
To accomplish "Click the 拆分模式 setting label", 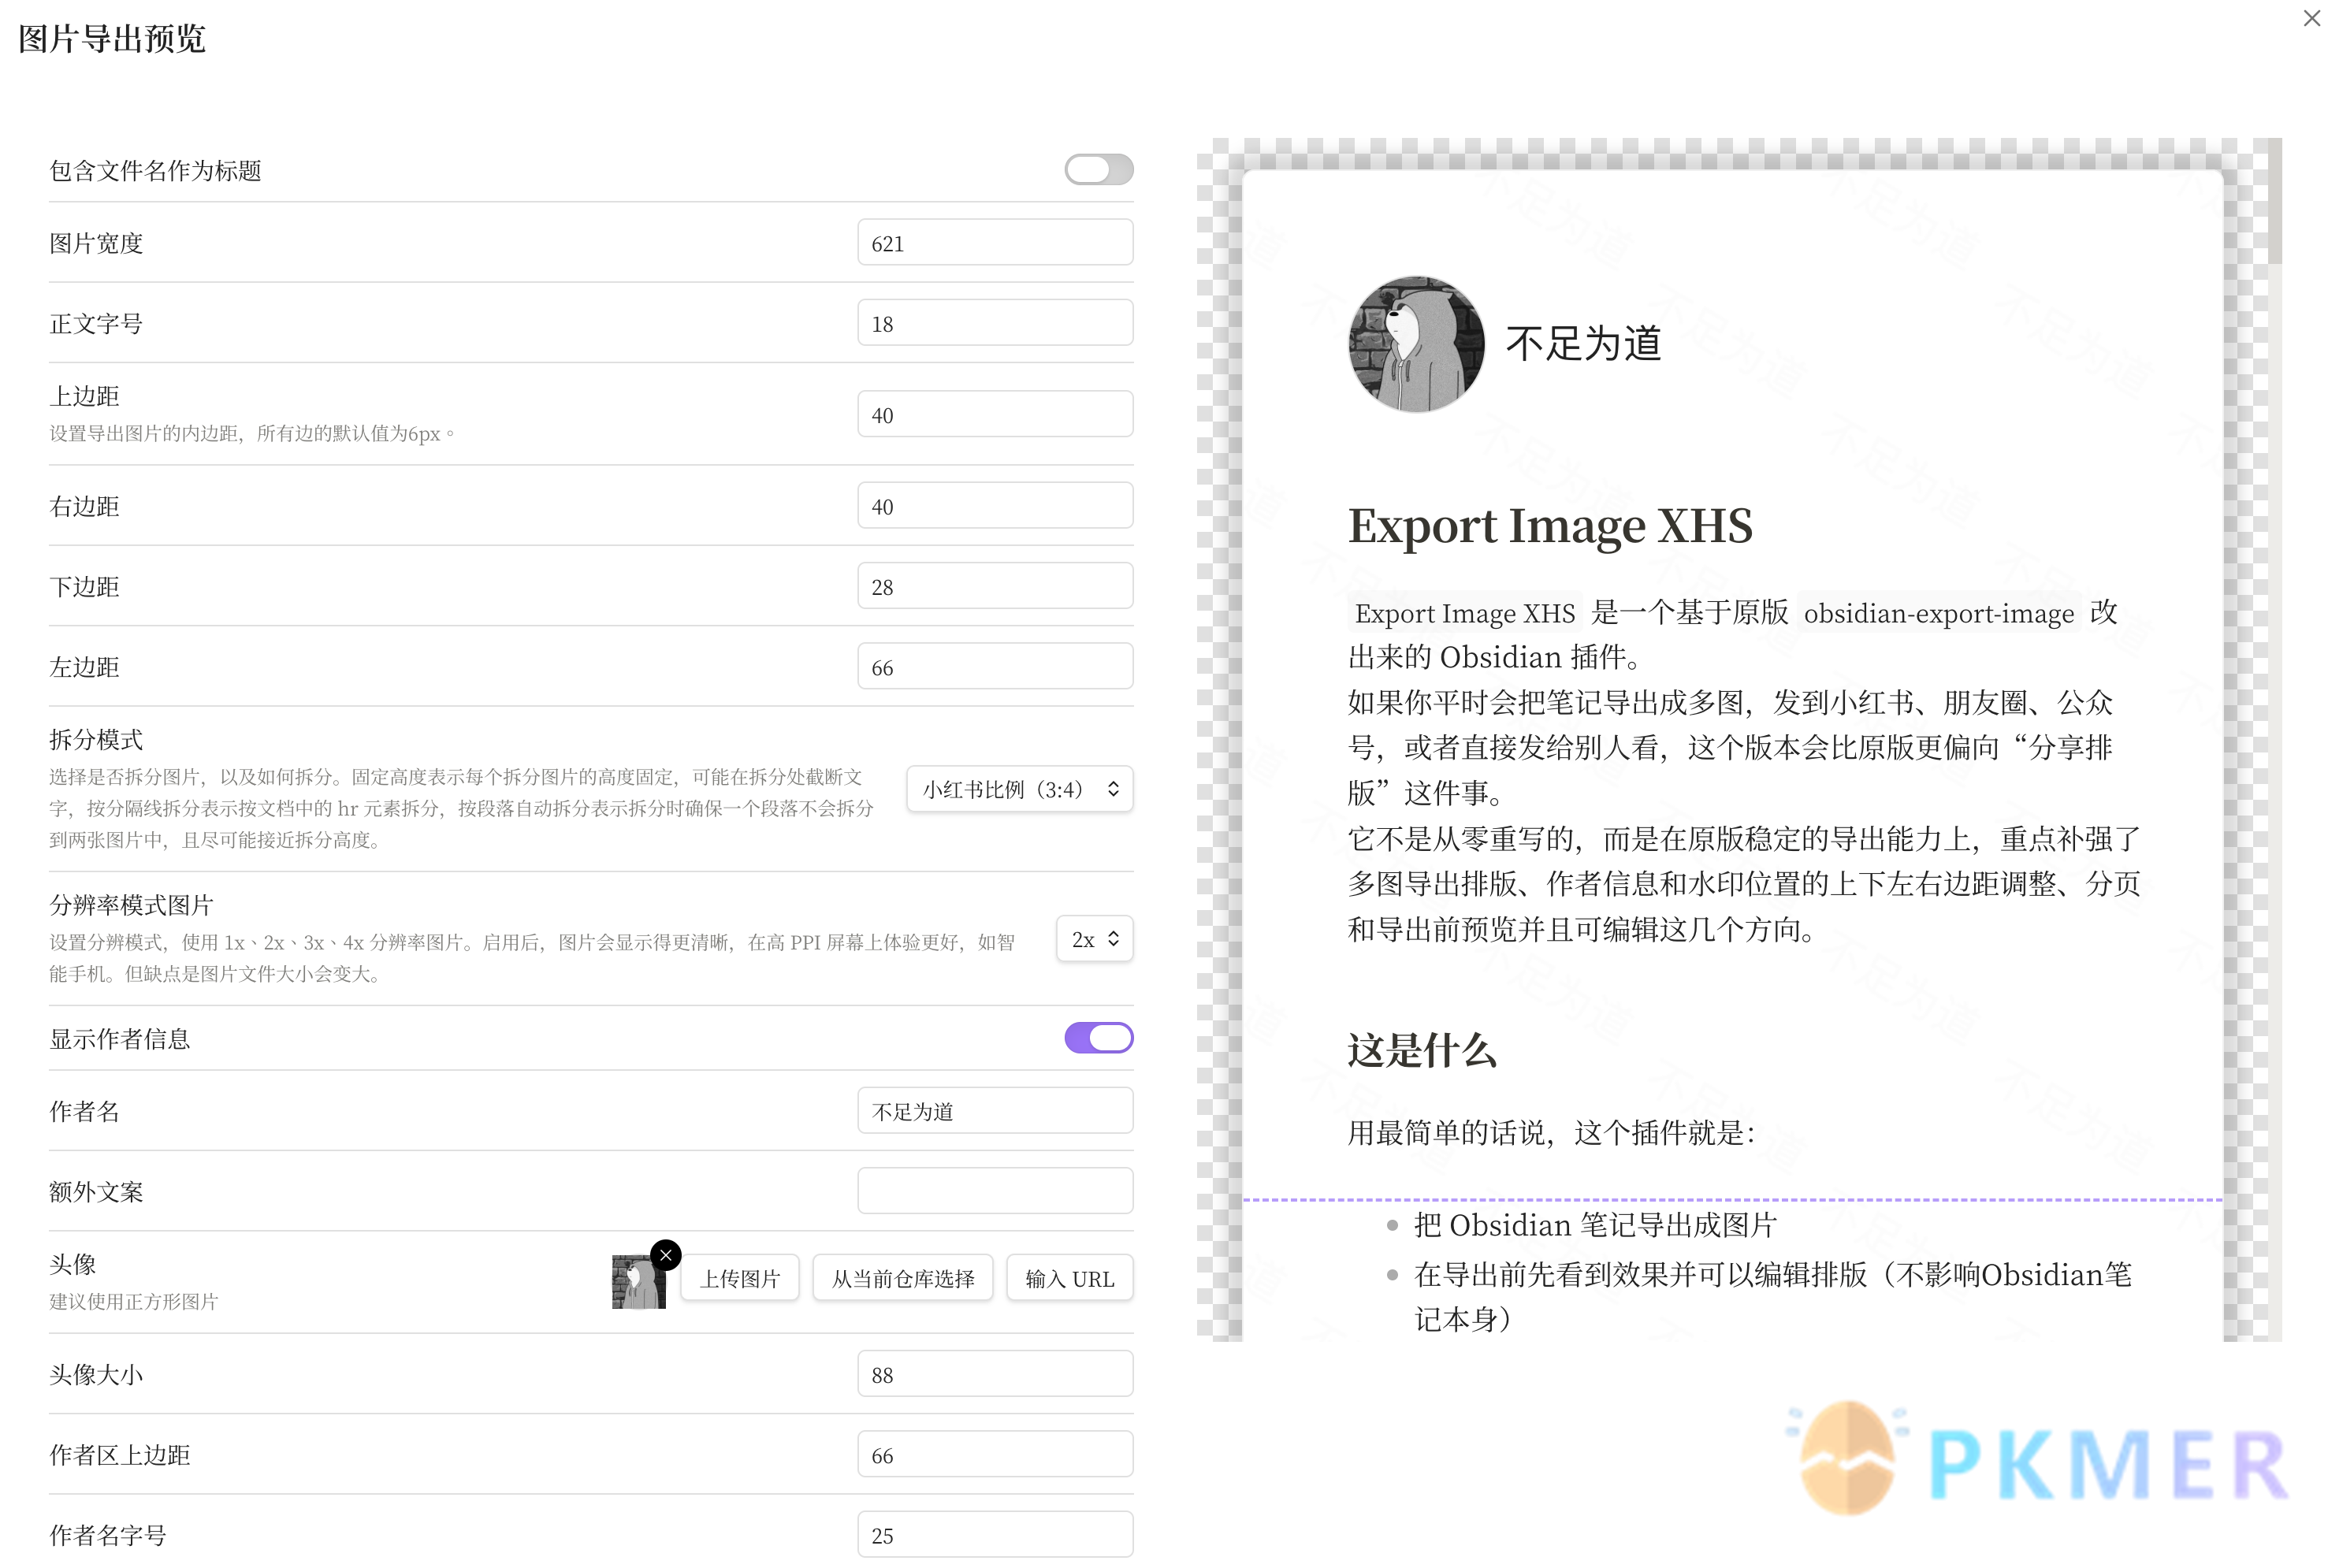I will pos(96,740).
